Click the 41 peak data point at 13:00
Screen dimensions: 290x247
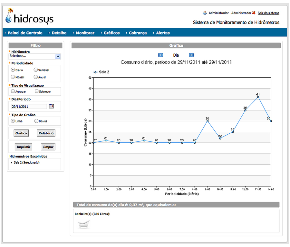point(258,97)
